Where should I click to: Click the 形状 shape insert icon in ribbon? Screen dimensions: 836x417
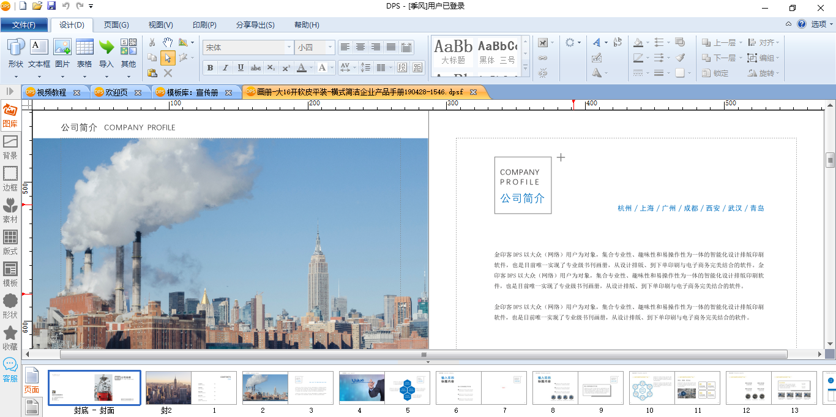[x=16, y=47]
